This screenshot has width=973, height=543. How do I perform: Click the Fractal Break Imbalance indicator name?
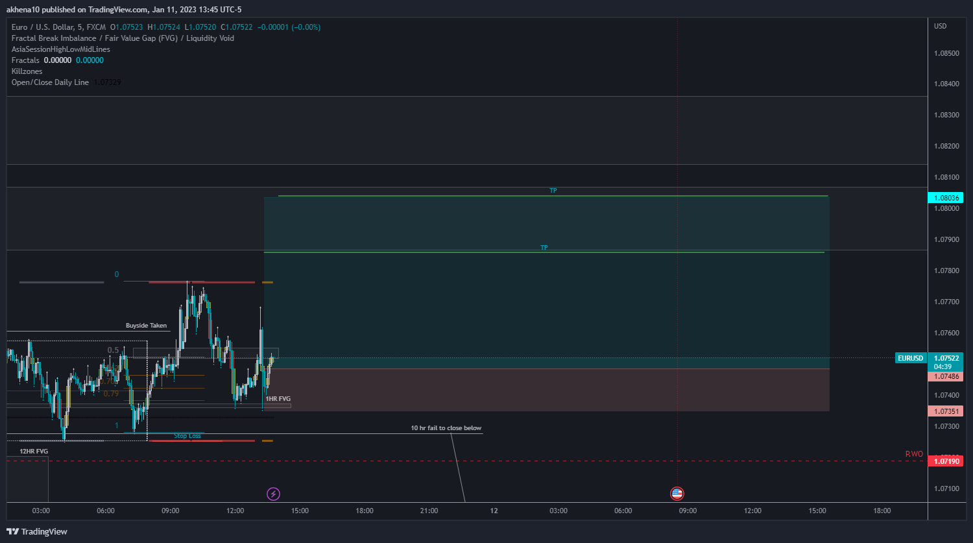point(123,38)
